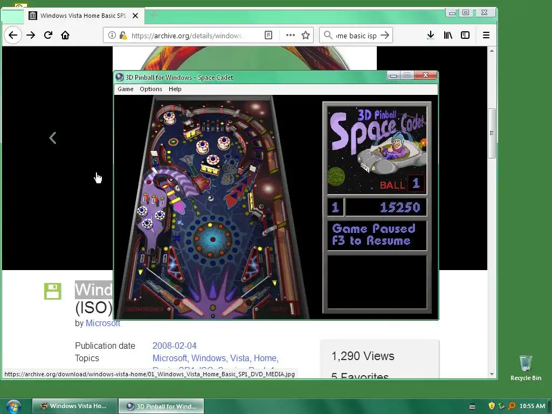The image size is (552, 414).
Task: Submit search with the arrow button
Action: click(x=385, y=35)
